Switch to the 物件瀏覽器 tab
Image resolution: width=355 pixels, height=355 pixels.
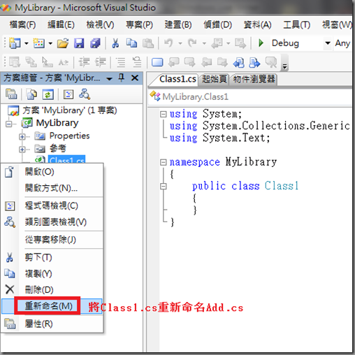(x=254, y=80)
